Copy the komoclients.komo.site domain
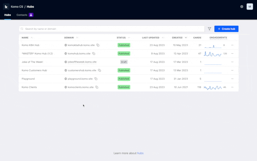This screenshot has width=257, height=161. coord(97,87)
